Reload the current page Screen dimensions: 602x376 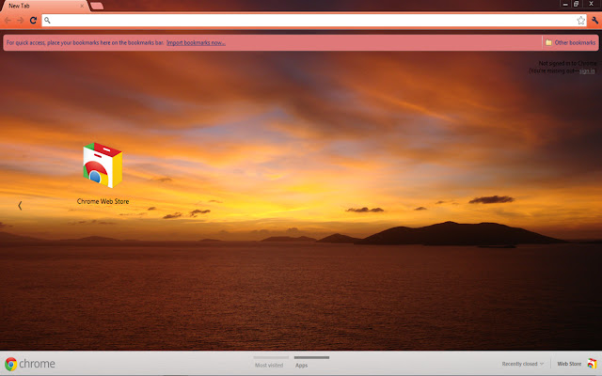[34, 20]
